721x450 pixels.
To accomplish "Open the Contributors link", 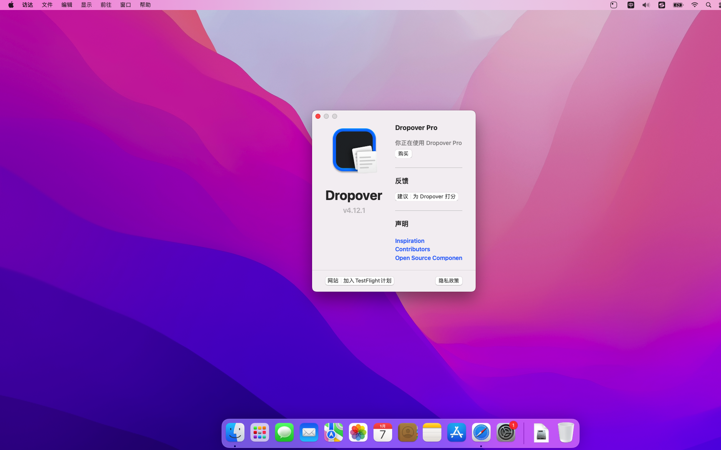I will [x=413, y=249].
